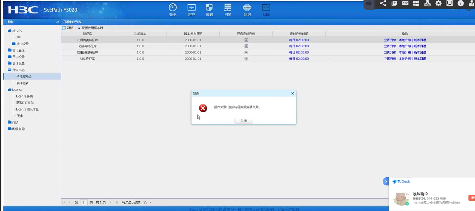Open the rows-per-page dropdown showing 25
Image resolution: width=475 pixels, height=211 pixels.
coord(150,203)
